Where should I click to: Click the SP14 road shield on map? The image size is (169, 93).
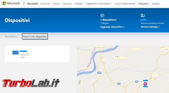point(99,73)
